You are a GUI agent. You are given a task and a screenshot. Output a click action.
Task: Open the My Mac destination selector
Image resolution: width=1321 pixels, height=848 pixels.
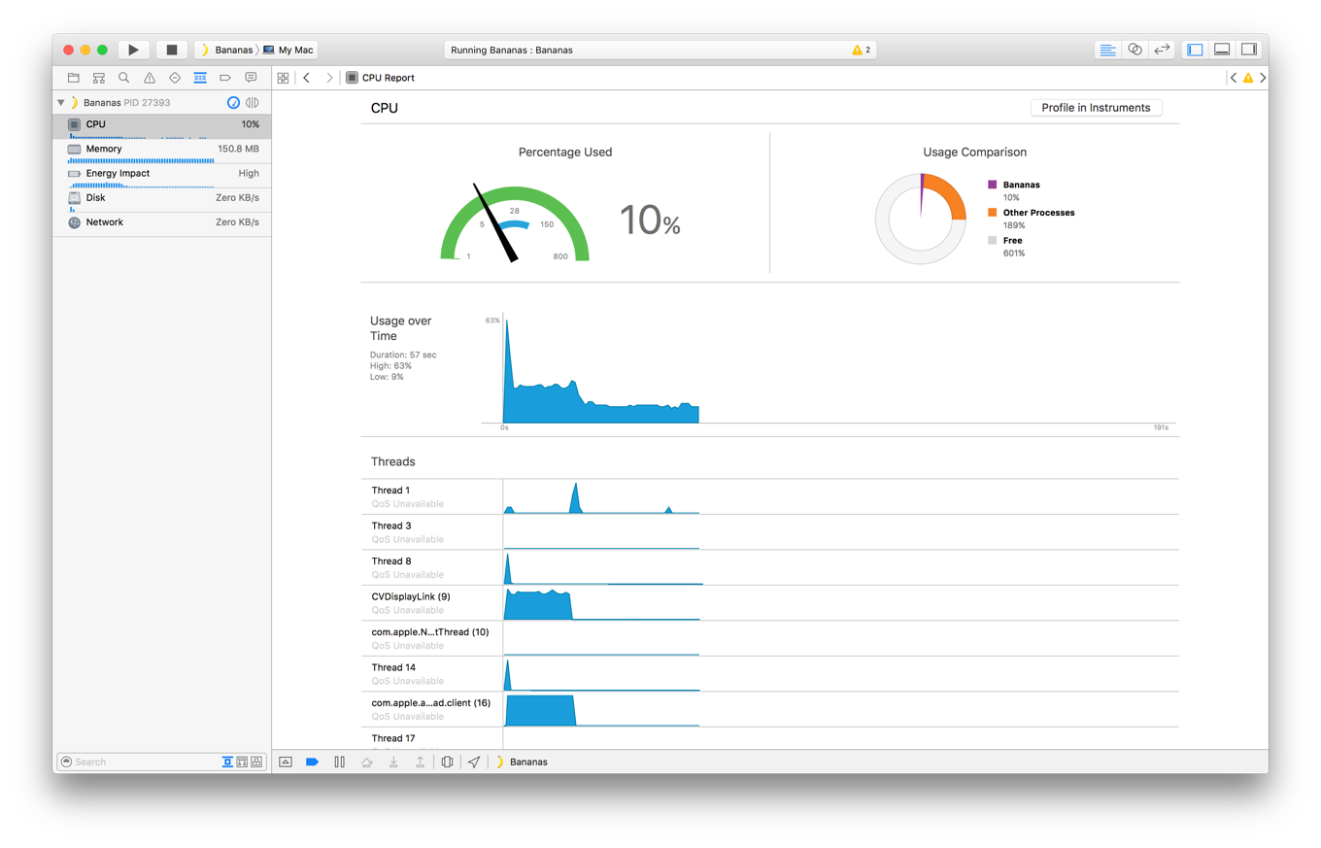288,49
